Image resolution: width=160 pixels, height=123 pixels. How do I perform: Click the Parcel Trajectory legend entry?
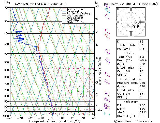point(78,13)
